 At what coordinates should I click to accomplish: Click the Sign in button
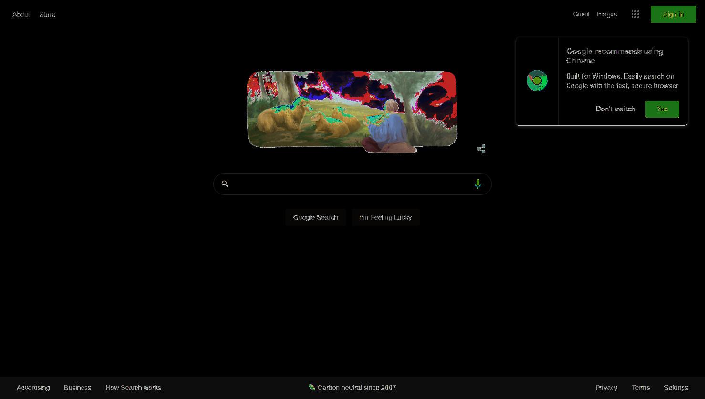coord(673,14)
